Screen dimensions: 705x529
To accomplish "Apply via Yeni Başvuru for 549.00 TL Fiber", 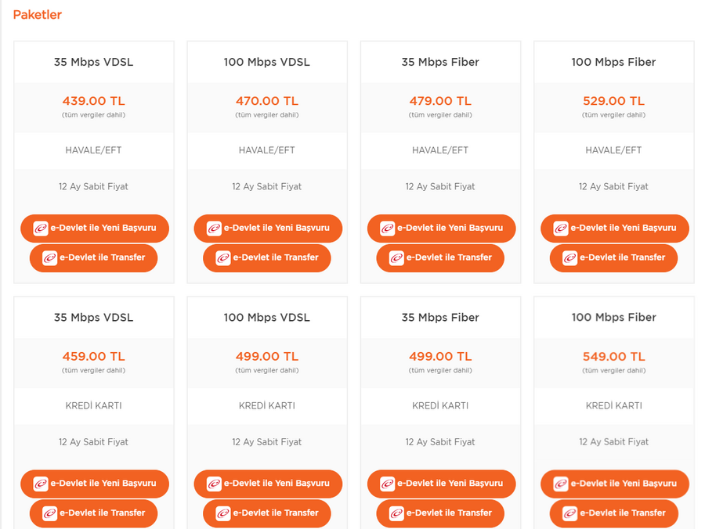I will tap(615, 484).
